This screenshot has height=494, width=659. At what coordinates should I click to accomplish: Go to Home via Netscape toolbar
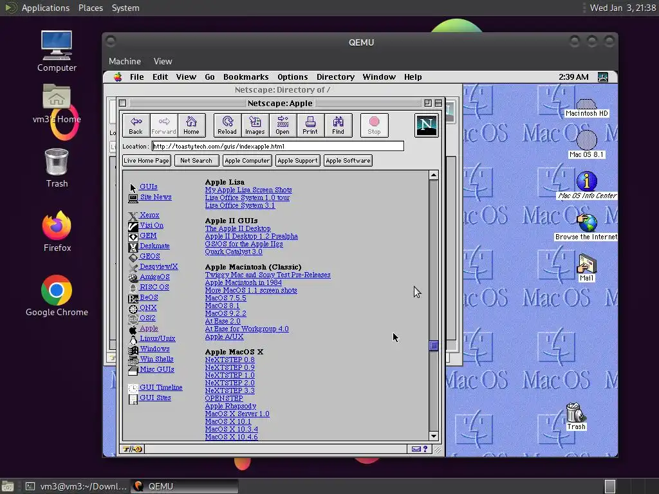coord(191,125)
